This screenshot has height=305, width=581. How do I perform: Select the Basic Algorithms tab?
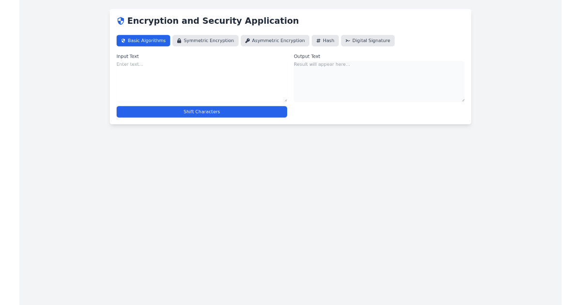click(x=143, y=41)
